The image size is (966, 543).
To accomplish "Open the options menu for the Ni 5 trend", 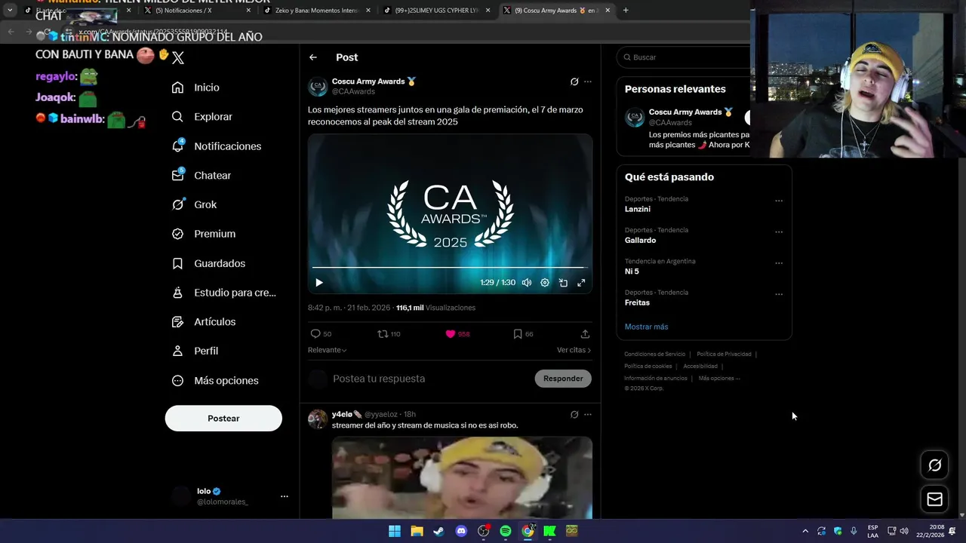I will click(x=779, y=263).
